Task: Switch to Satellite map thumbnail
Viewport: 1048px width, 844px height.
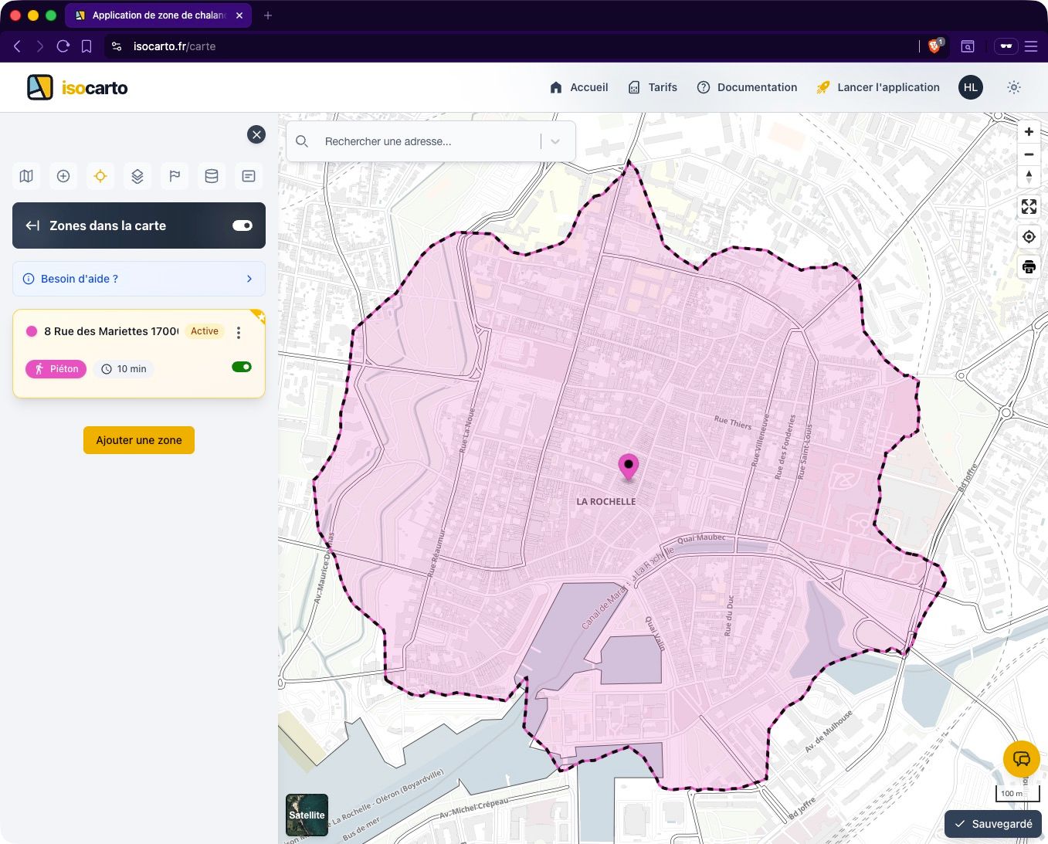Action: [x=307, y=815]
